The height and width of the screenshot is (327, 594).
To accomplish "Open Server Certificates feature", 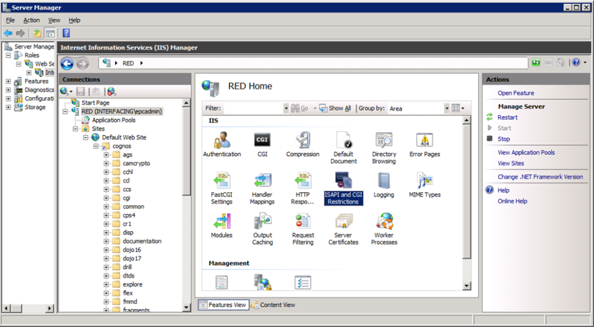I will click(x=343, y=228).
